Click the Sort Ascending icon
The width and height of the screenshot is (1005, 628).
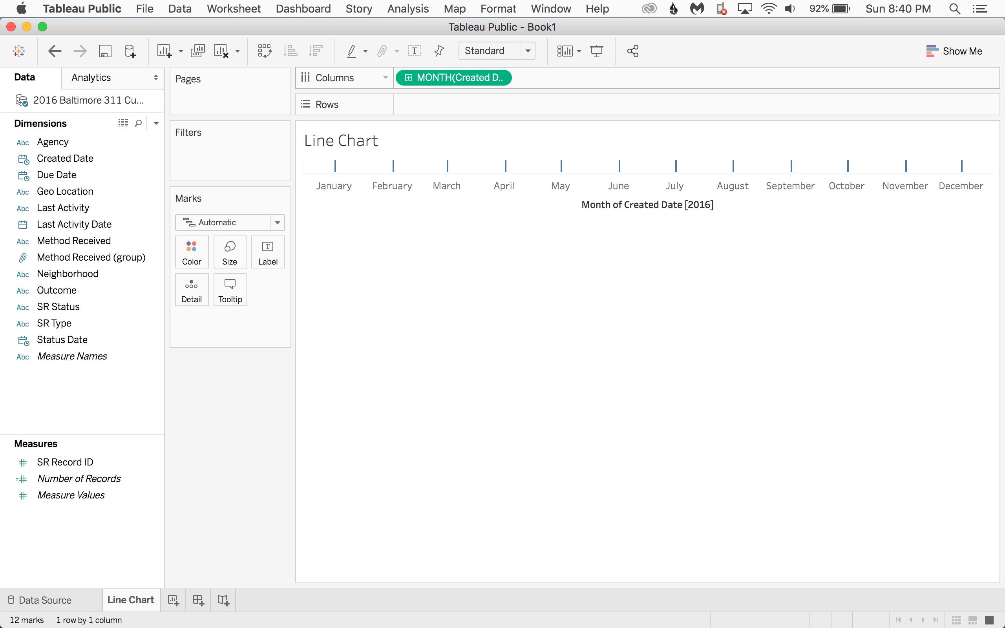point(290,51)
